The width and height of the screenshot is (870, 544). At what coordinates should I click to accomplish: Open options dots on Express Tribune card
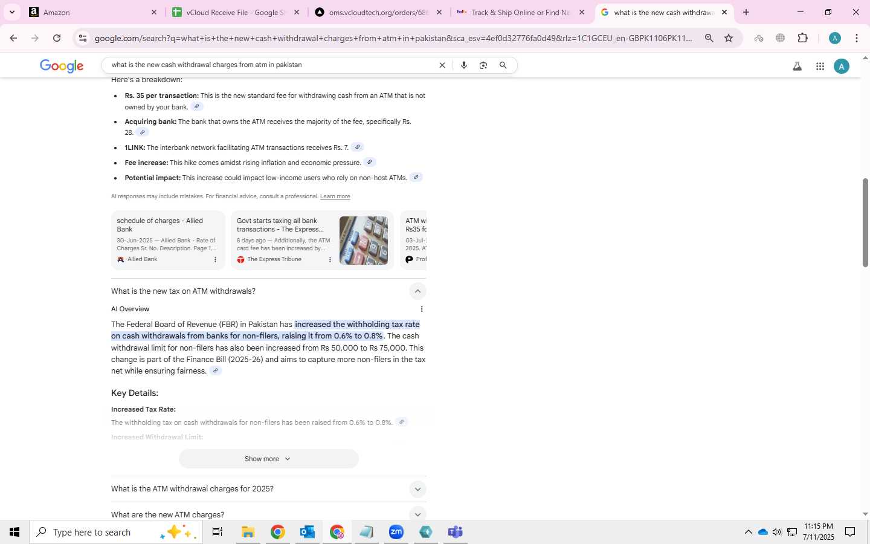click(x=330, y=259)
